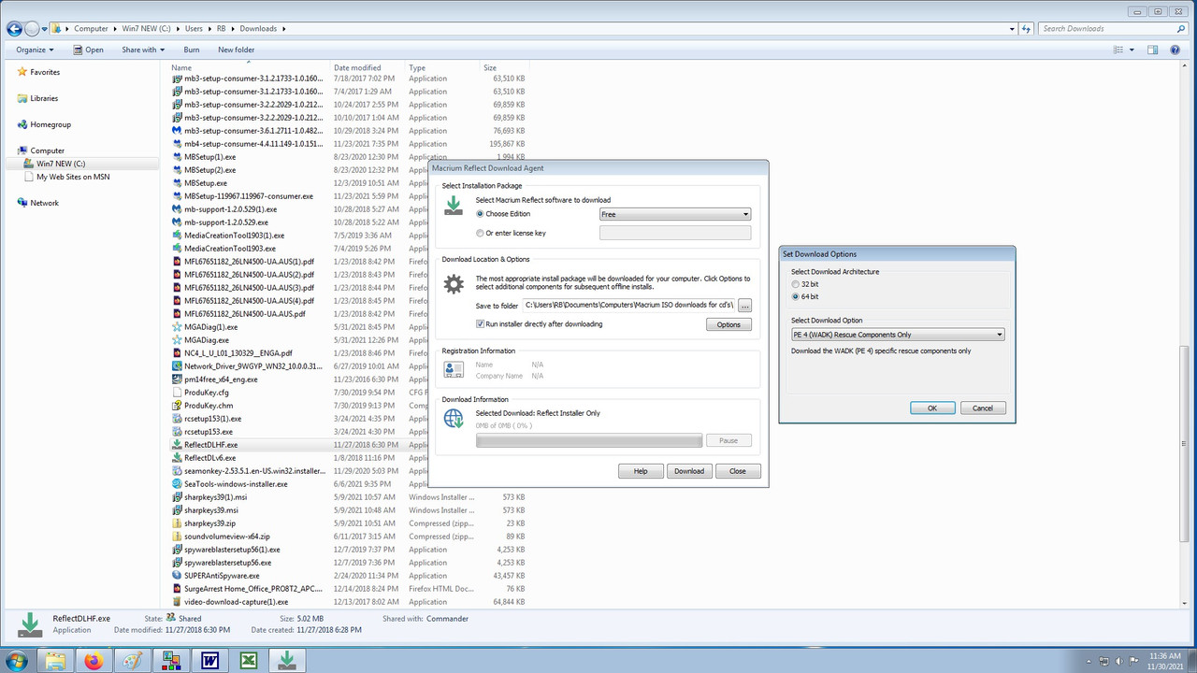Select Or enter license key radio option
Image resolution: width=1197 pixels, height=673 pixels.
(x=481, y=233)
